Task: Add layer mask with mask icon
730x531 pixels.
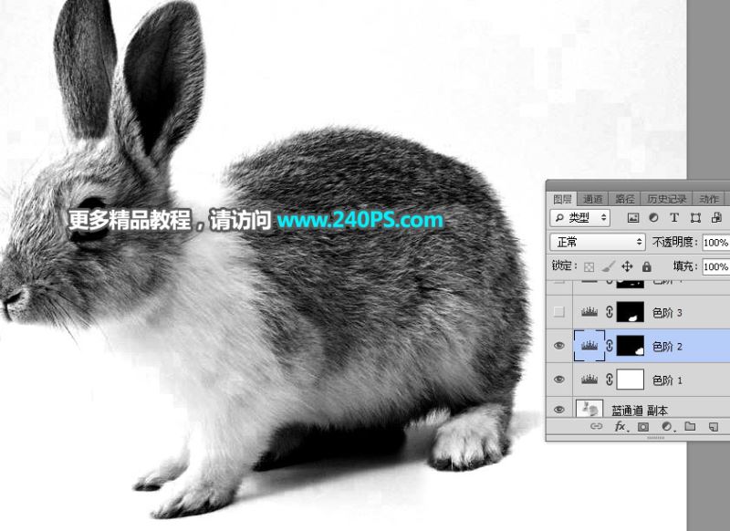Action: click(643, 427)
